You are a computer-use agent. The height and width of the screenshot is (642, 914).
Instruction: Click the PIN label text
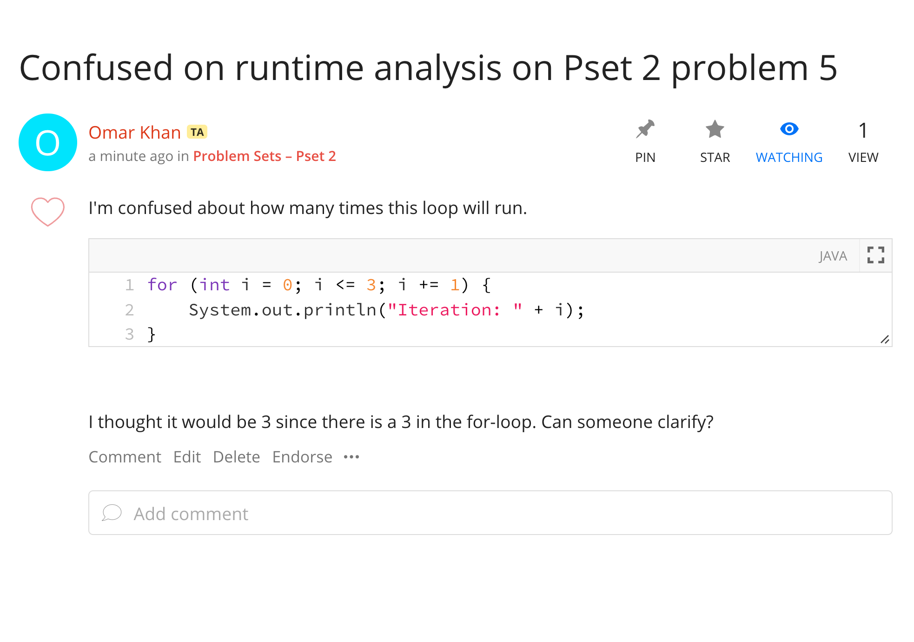[x=645, y=158]
